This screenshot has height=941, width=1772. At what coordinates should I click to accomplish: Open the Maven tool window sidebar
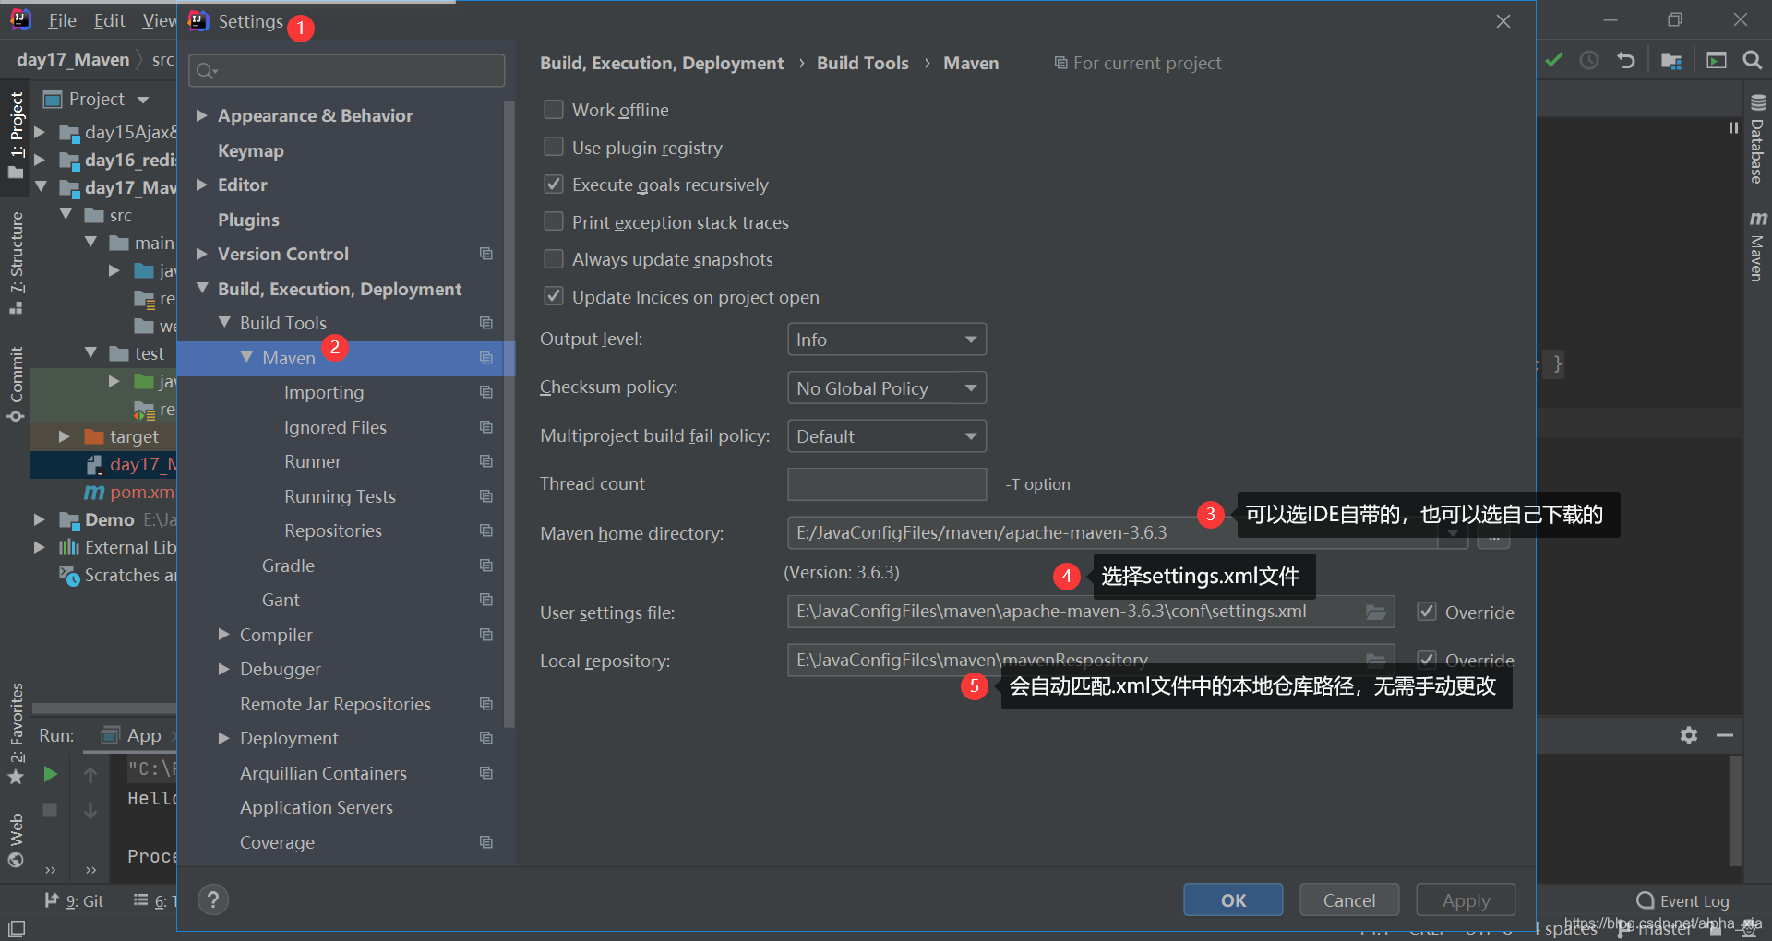pos(1757,245)
